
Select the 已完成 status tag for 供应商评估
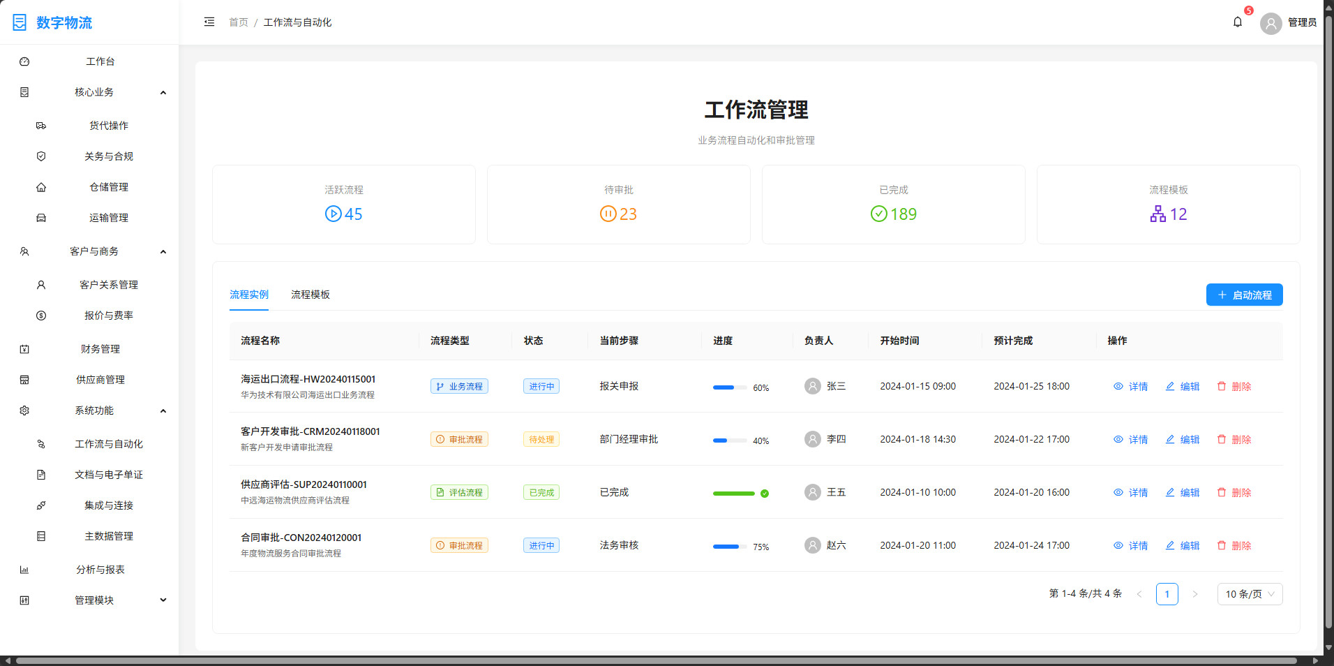(541, 491)
